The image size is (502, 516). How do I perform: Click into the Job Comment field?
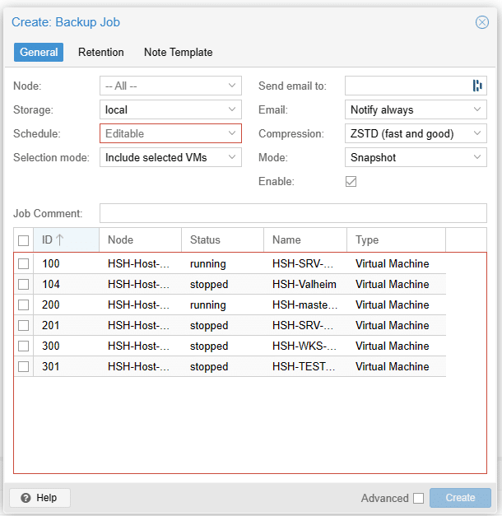pyautogui.click(x=292, y=214)
